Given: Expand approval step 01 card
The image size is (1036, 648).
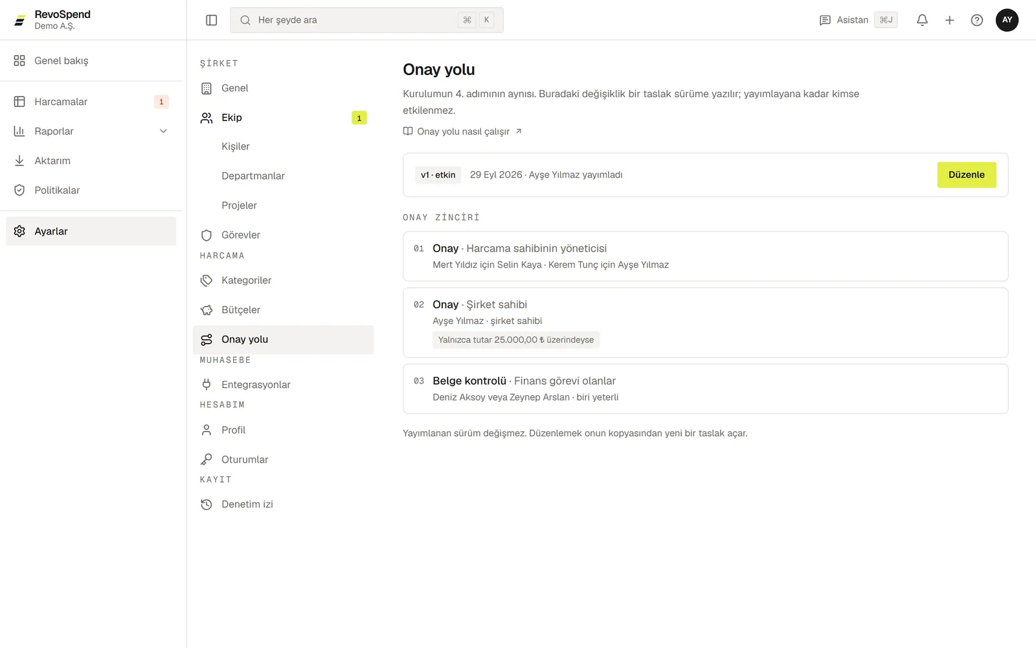Looking at the screenshot, I should 705,256.
